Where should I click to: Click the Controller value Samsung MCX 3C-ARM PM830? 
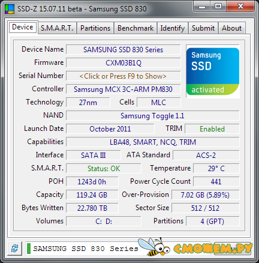pos(124,89)
